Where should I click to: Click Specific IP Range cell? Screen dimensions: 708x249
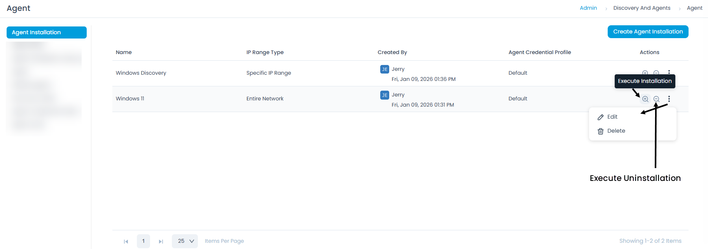[269, 73]
